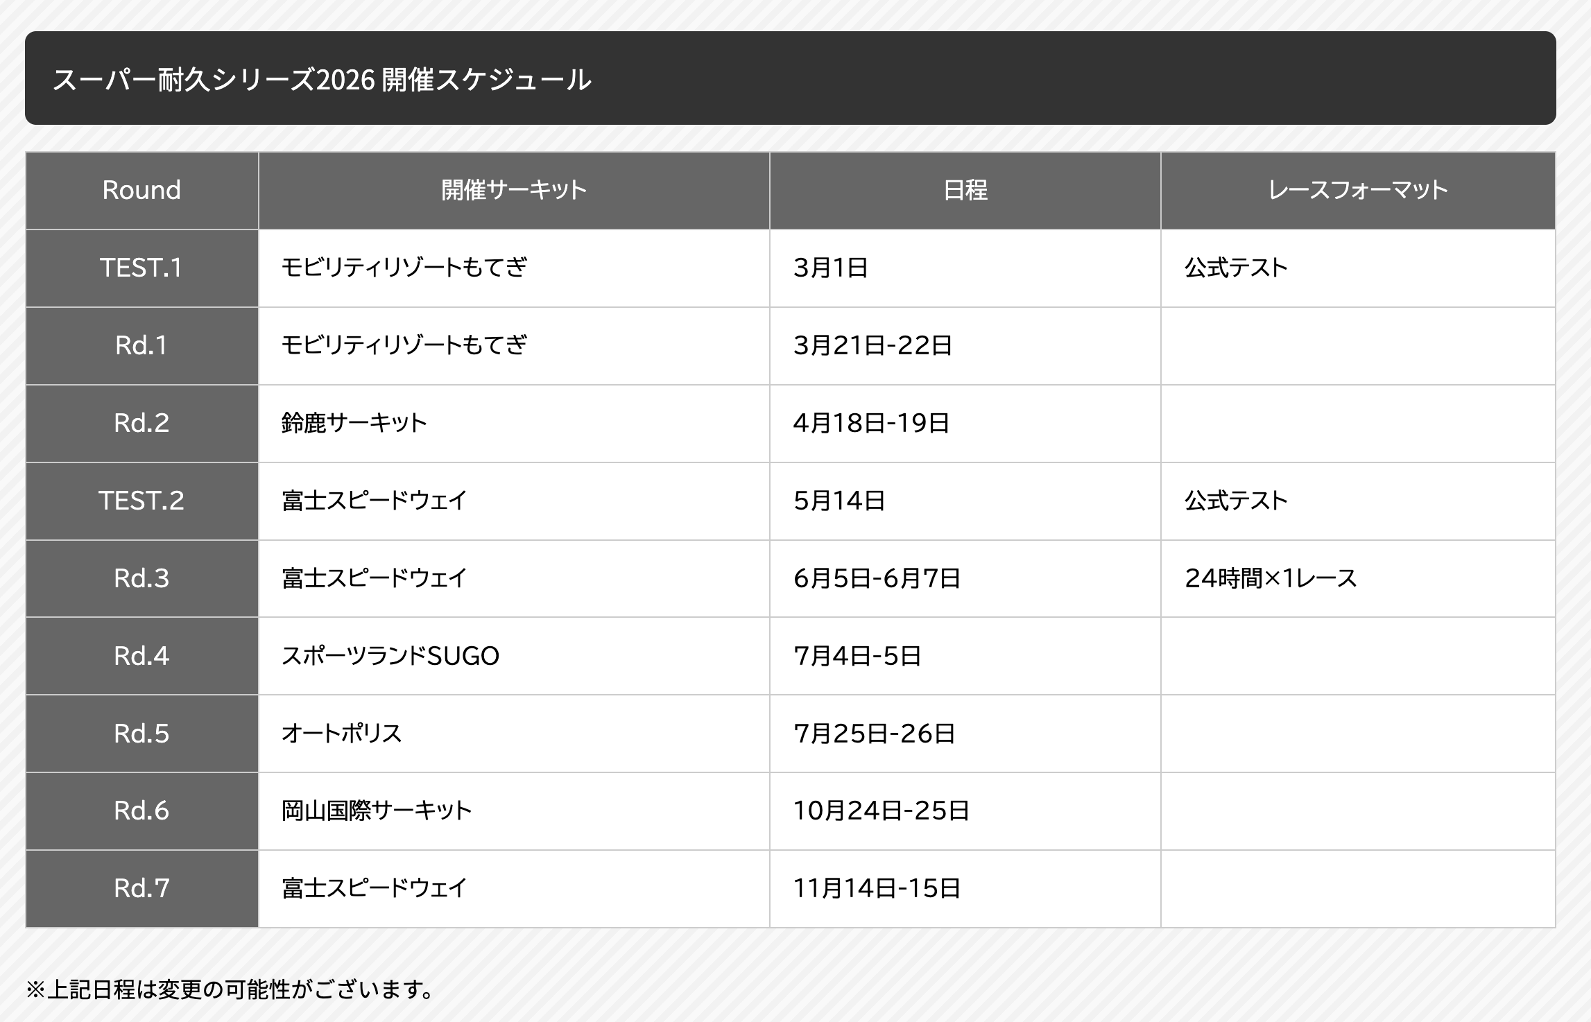Click the TEST.1 row label
The height and width of the screenshot is (1022, 1591).
click(x=141, y=268)
